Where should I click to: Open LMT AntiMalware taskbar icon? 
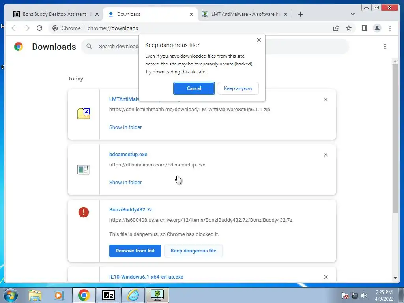(x=157, y=295)
